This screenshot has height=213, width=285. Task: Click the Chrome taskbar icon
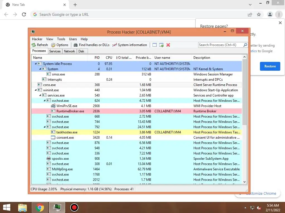[x=40, y=207]
